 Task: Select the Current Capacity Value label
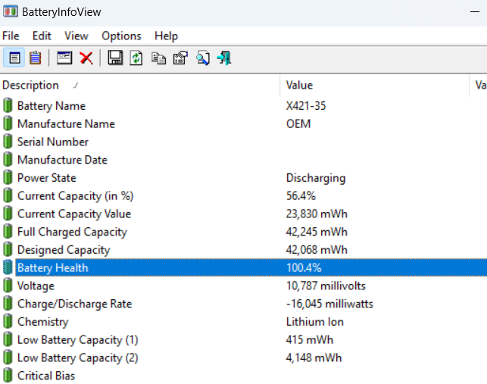[x=74, y=214]
